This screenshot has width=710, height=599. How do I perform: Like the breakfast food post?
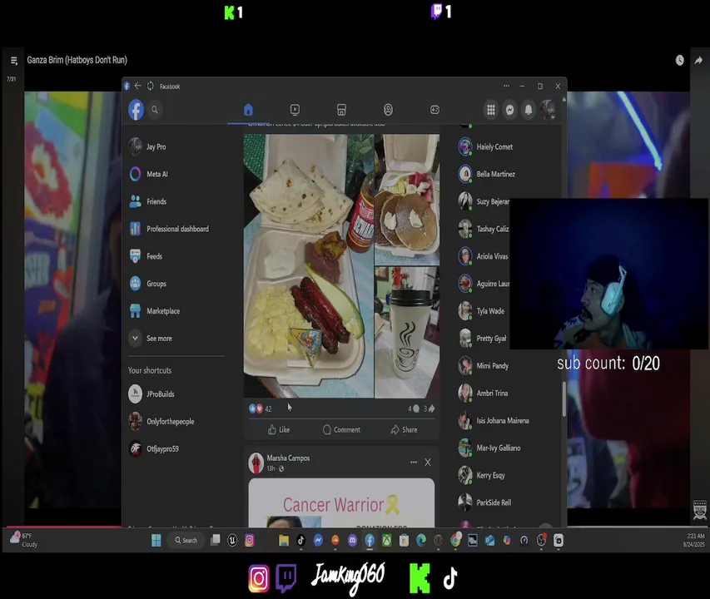279,429
